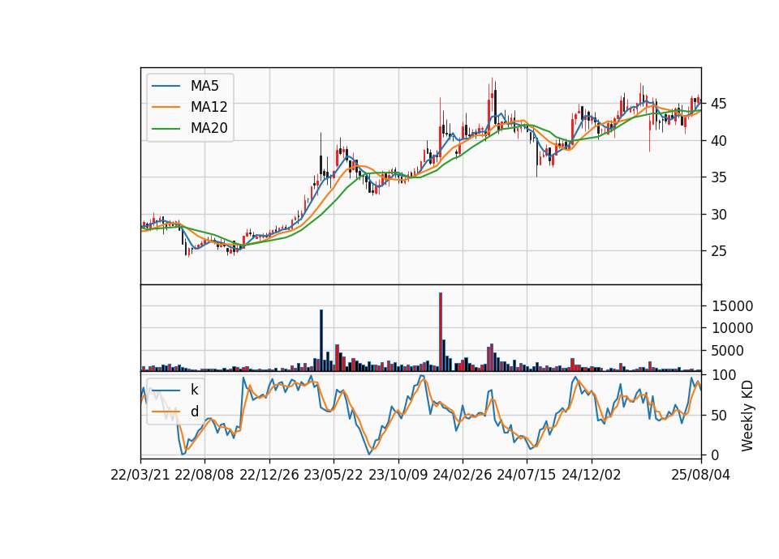Screen dimensions: 779x559
Task: Click volume axis value 15000
Action: coord(732,306)
